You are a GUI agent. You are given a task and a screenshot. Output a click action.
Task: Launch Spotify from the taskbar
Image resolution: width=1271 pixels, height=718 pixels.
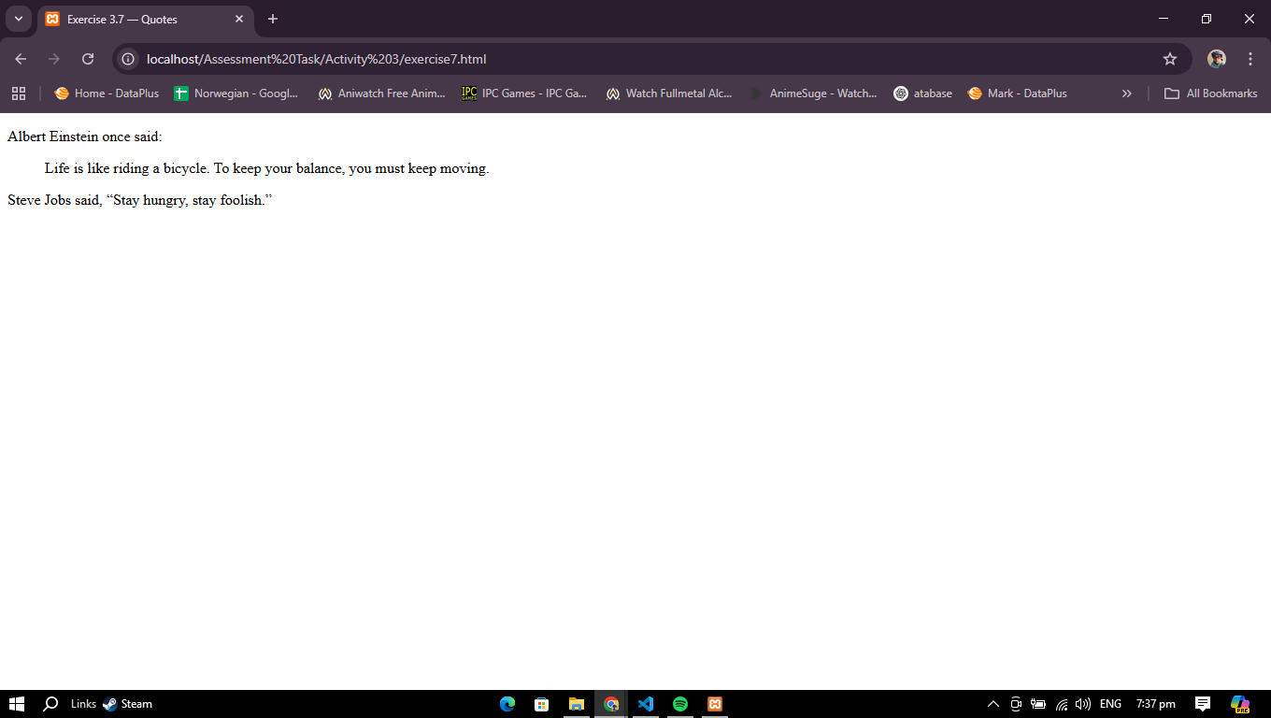[x=680, y=704]
